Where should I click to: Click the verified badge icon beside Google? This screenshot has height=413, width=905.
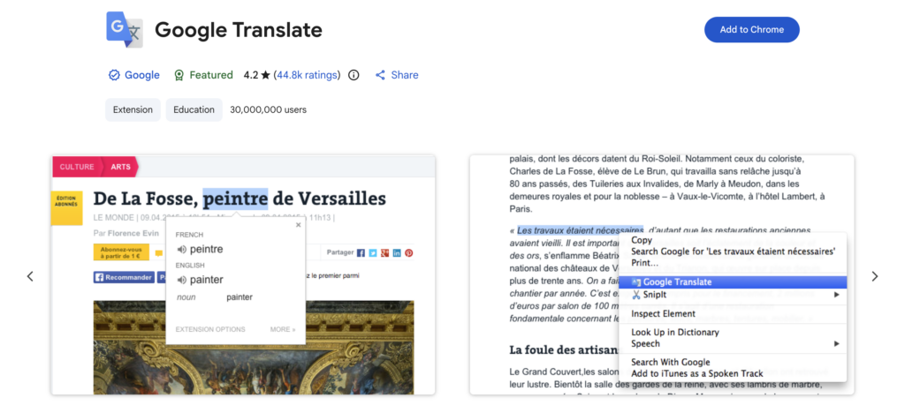pyautogui.click(x=114, y=75)
